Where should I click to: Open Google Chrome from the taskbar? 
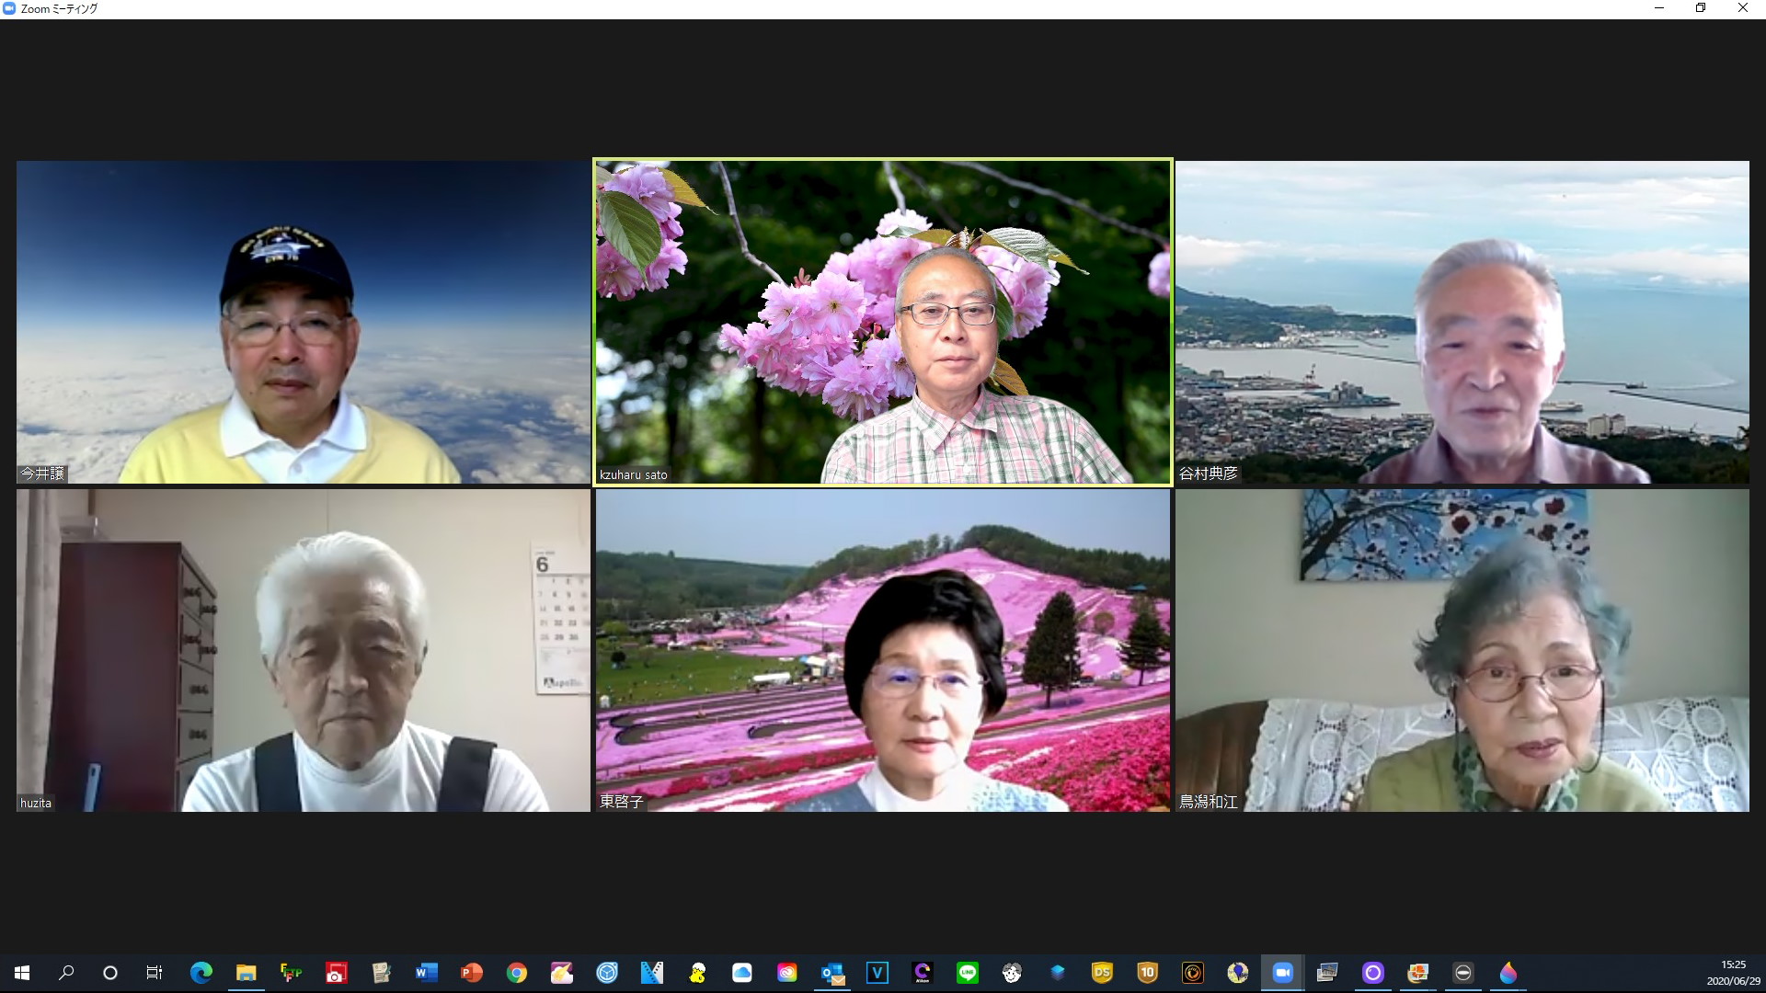(516, 972)
